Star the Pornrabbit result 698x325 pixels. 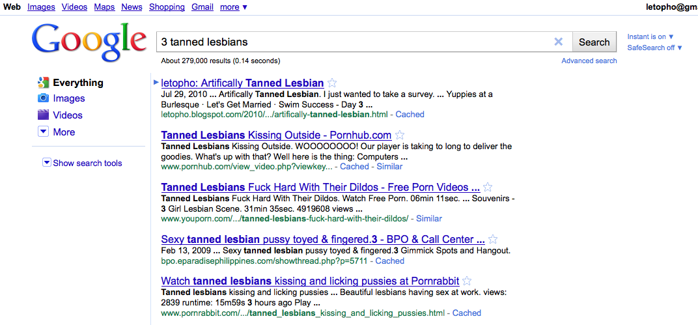click(x=466, y=281)
